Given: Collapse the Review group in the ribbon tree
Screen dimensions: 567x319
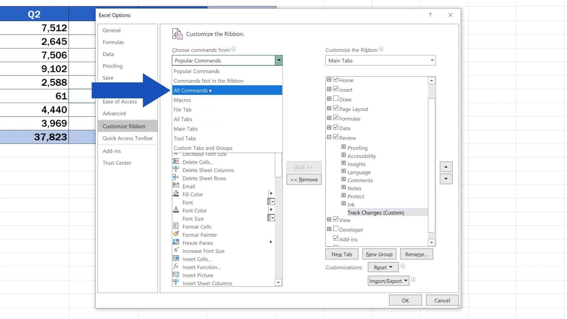Looking at the screenshot, I should (x=329, y=137).
